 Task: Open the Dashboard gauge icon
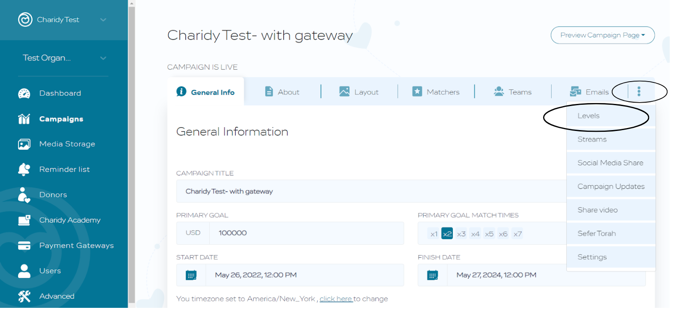click(24, 94)
